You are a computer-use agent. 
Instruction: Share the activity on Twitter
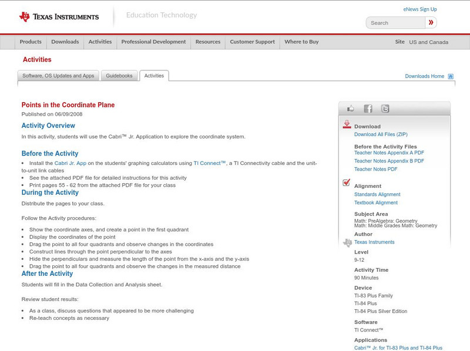pyautogui.click(x=385, y=109)
